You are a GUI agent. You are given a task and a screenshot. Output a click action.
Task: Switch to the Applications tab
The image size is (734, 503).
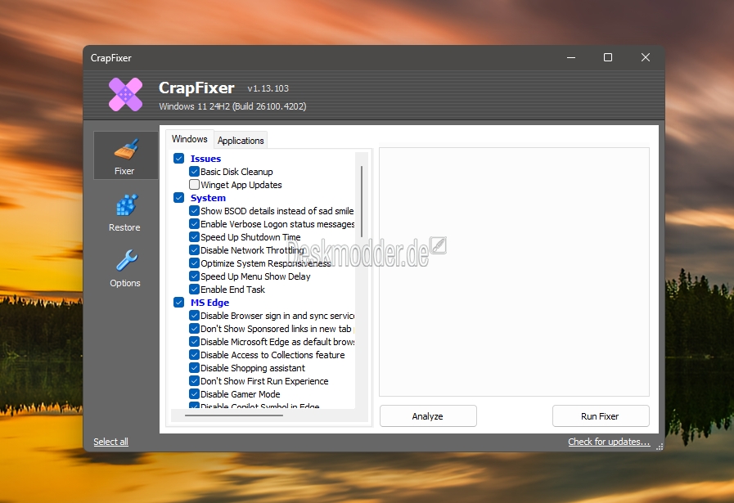click(x=241, y=141)
